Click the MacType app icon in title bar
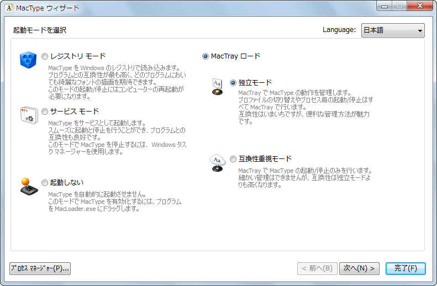The image size is (437, 286). (9, 8)
